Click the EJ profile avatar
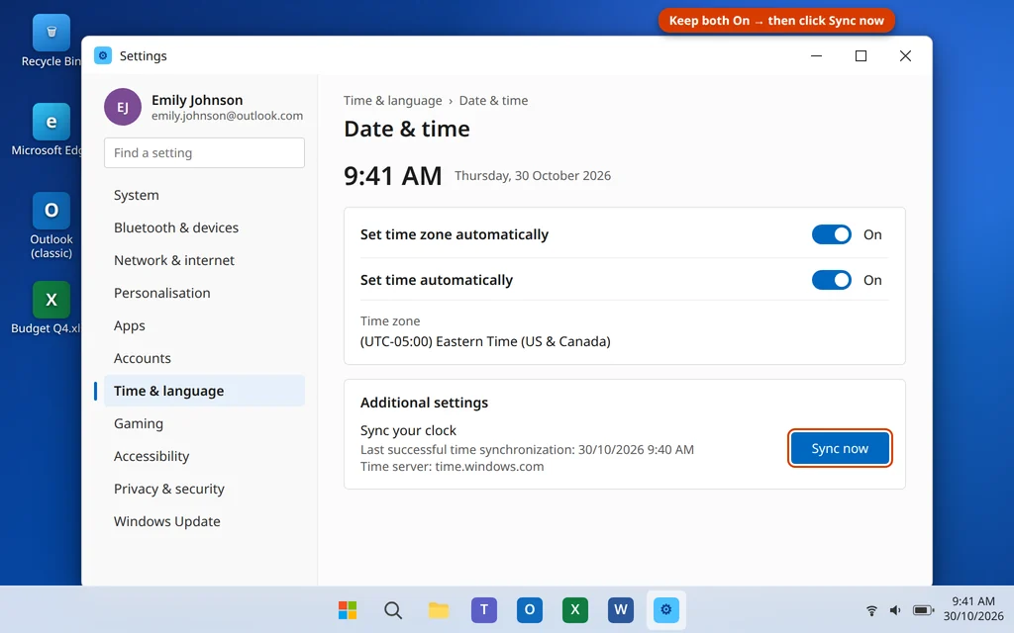Viewport: 1014px width, 633px height. pyautogui.click(x=122, y=107)
